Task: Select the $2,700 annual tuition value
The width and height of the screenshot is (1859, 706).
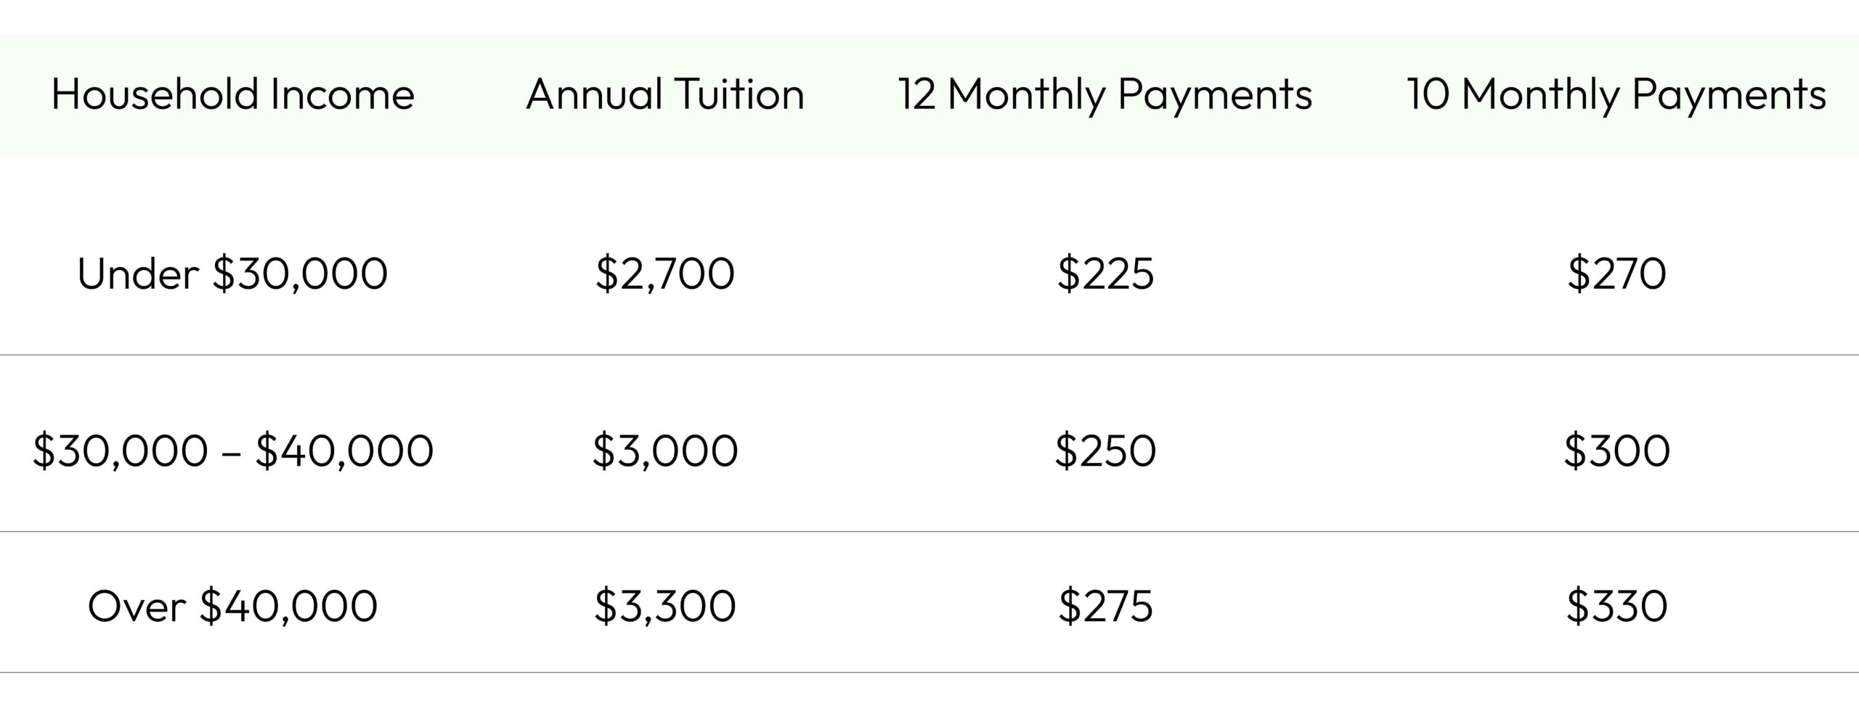Action: coord(665,274)
